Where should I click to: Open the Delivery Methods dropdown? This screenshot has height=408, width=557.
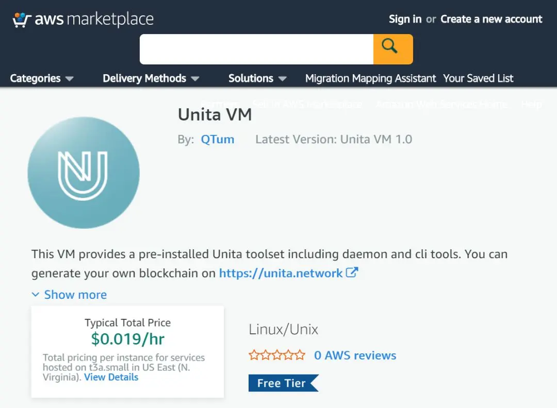click(150, 78)
